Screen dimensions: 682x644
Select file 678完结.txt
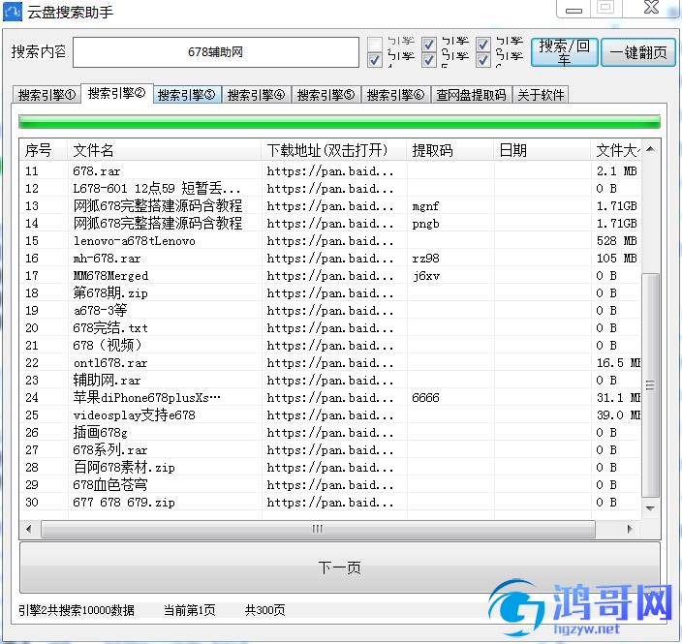coord(330,328)
